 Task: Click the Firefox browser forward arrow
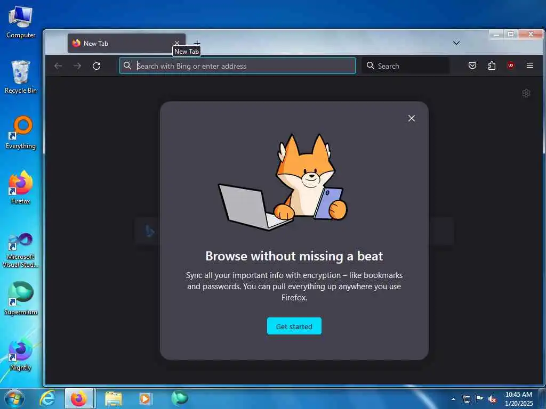pos(77,66)
